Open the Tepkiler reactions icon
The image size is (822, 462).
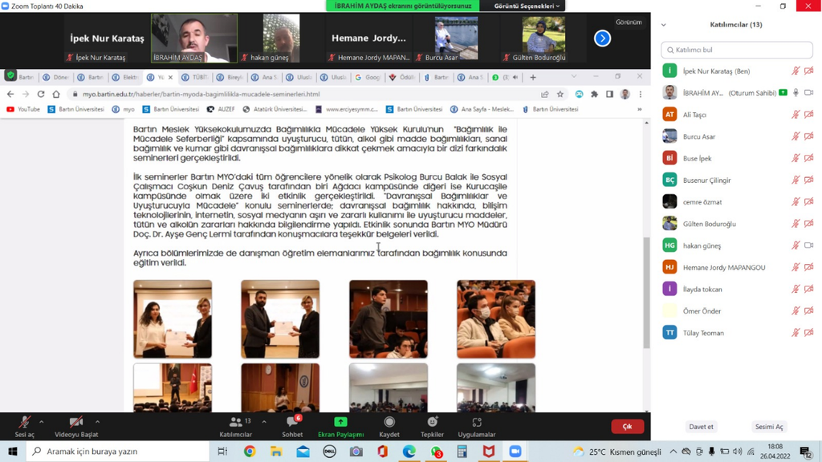pos(431,423)
